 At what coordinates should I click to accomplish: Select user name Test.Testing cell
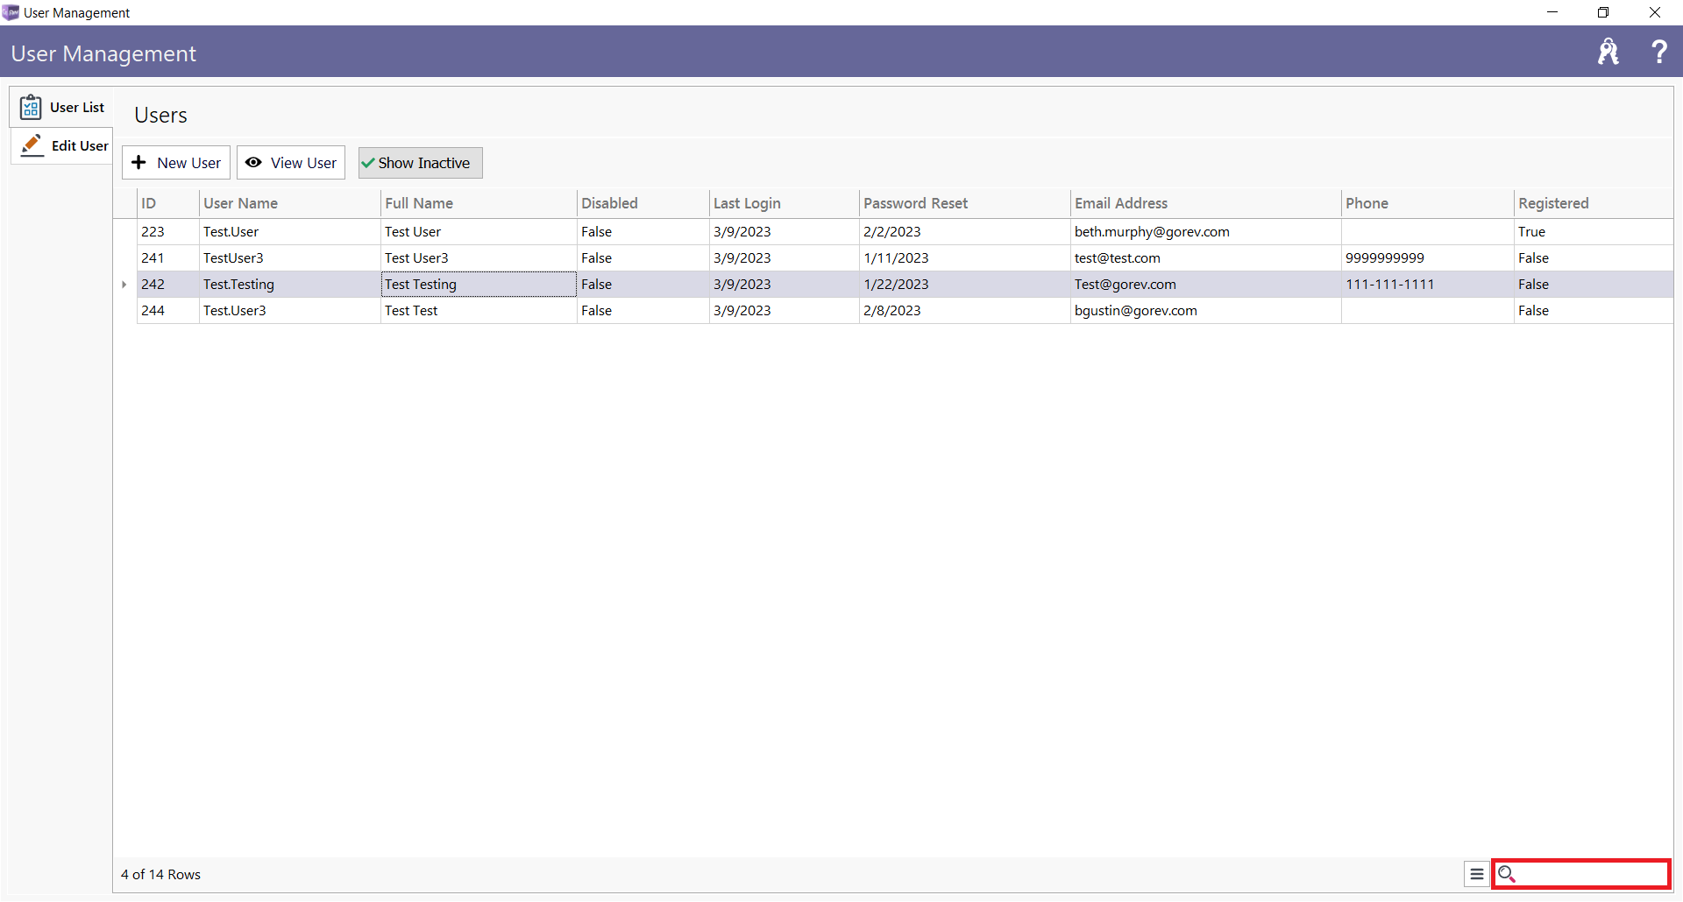coord(290,285)
